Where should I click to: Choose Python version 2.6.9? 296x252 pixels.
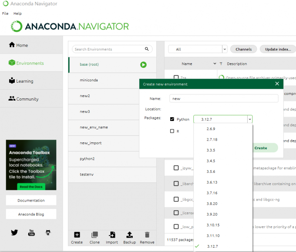click(223, 129)
